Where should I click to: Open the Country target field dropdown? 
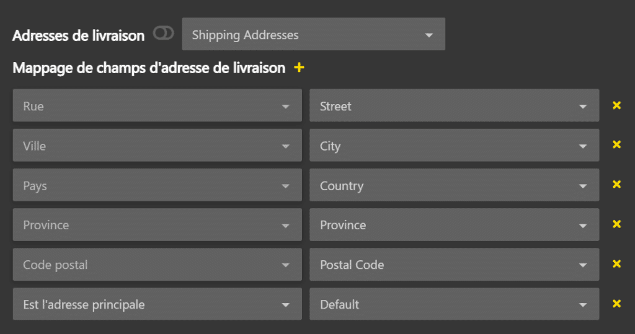(x=454, y=185)
